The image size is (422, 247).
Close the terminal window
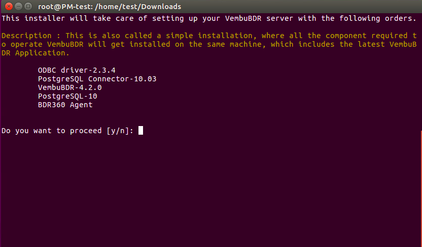9,6
